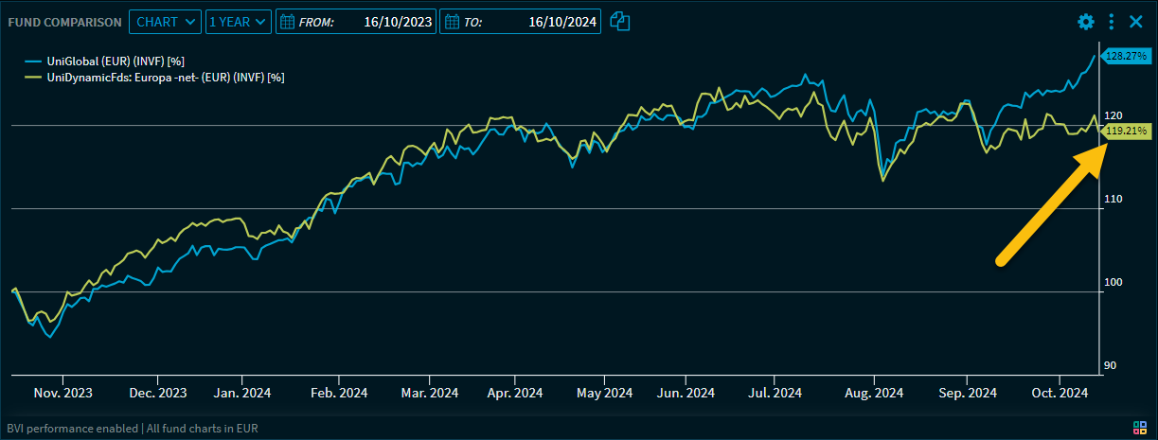
Task: Click the Feb. 2024 label on the time axis
Action: point(339,393)
